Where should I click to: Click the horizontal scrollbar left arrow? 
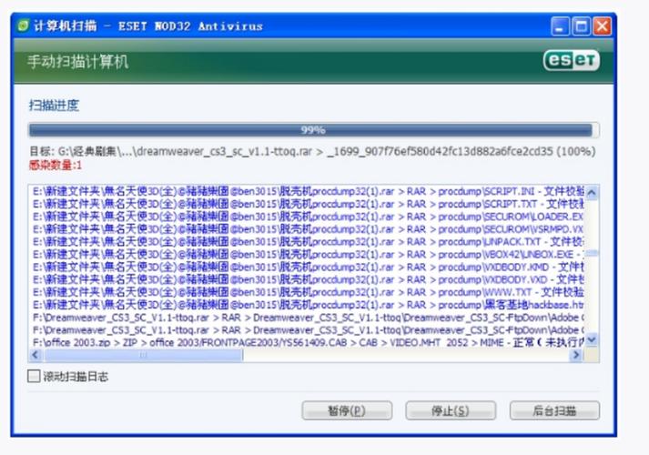(36, 356)
